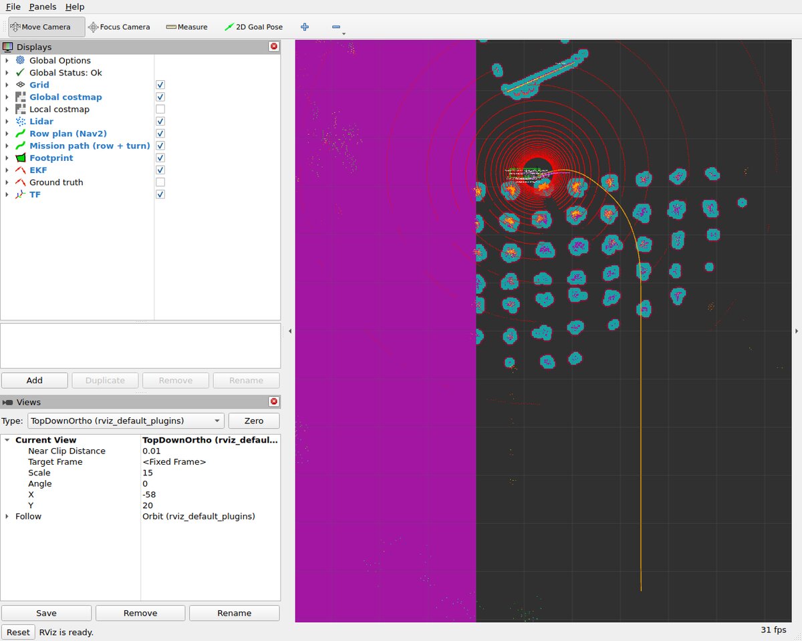Expand the Global Options tree row
The height and width of the screenshot is (641, 802).
tap(7, 61)
